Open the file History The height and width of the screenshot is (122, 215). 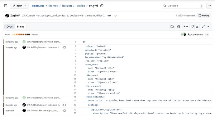pyautogui.click(x=204, y=16)
